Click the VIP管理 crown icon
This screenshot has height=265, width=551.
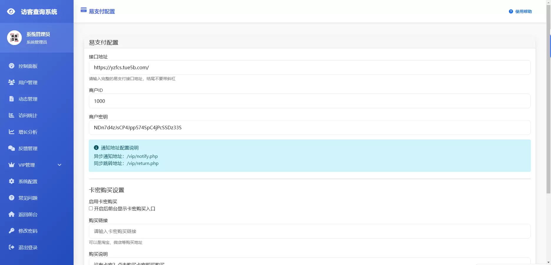[x=11, y=165]
